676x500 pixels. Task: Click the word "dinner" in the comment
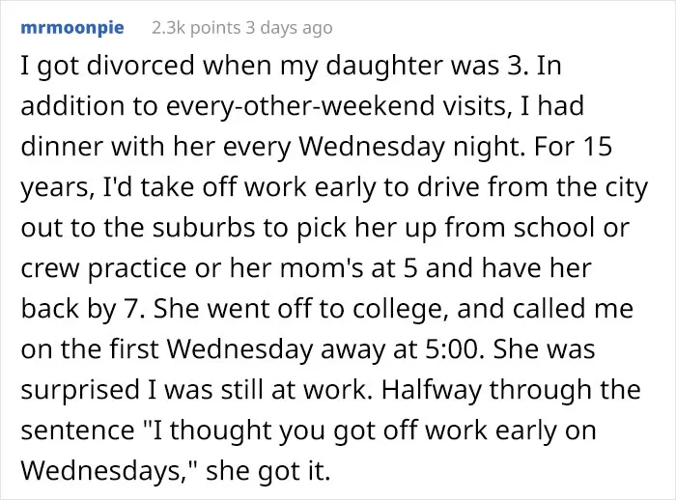pos(63,147)
